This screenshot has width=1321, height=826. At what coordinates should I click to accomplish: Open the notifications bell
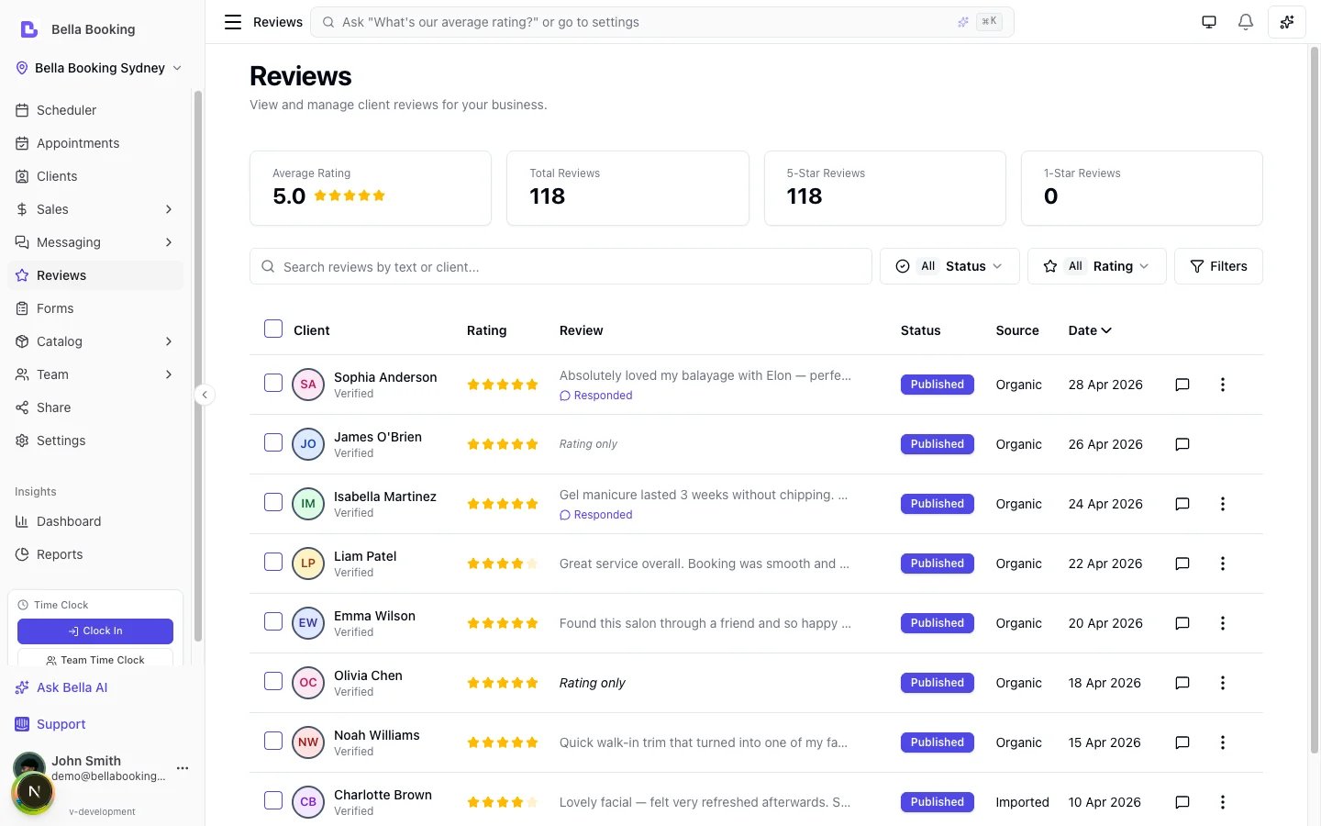click(x=1245, y=22)
